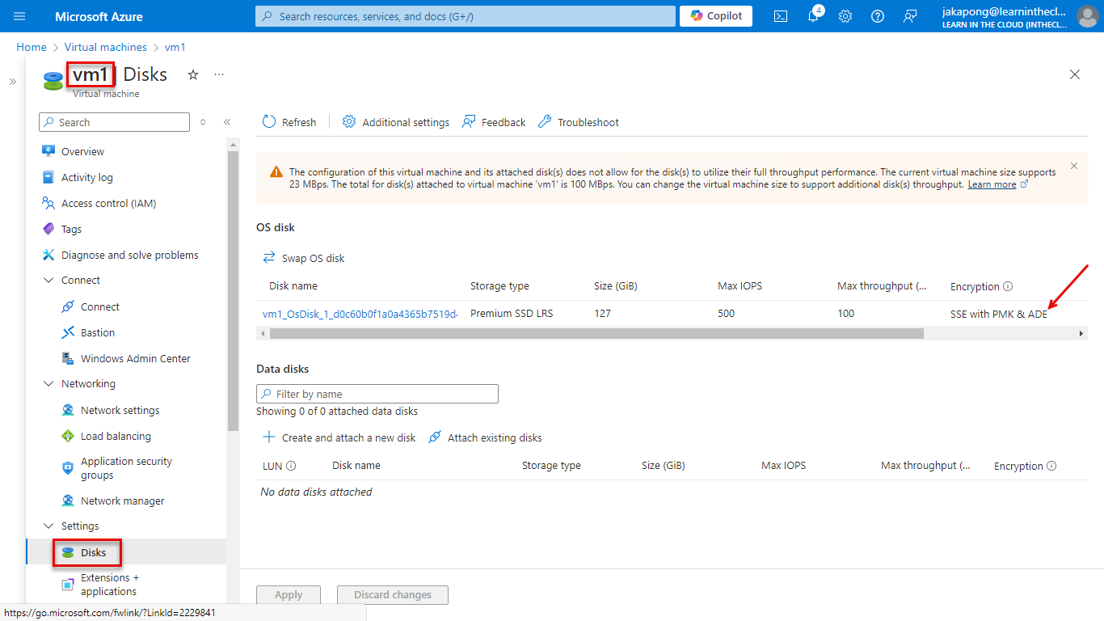This screenshot has height=621, width=1104.
Task: Click the resource menu vertical scrollbar
Action: (x=234, y=291)
